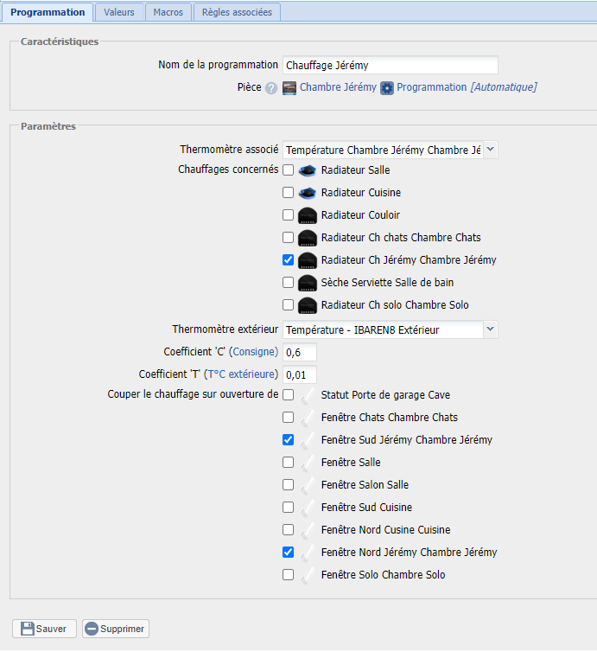The width and height of the screenshot is (597, 652).
Task: Click the help question mark icon beside Pièce
Action: [271, 88]
